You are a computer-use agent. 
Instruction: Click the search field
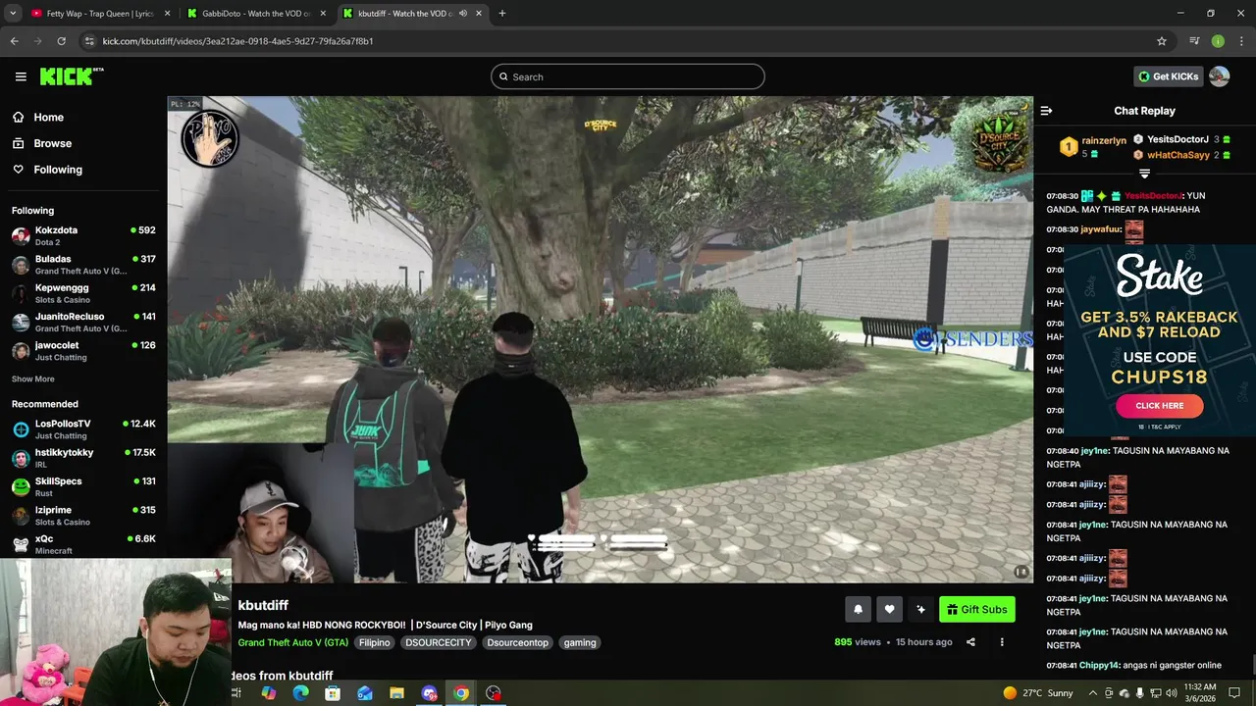[628, 76]
